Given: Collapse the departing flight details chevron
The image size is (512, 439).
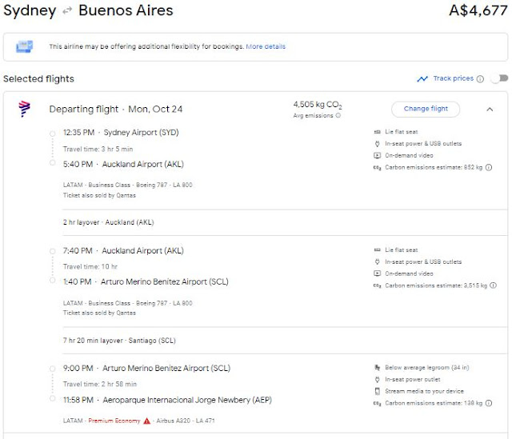Looking at the screenshot, I should coord(490,109).
